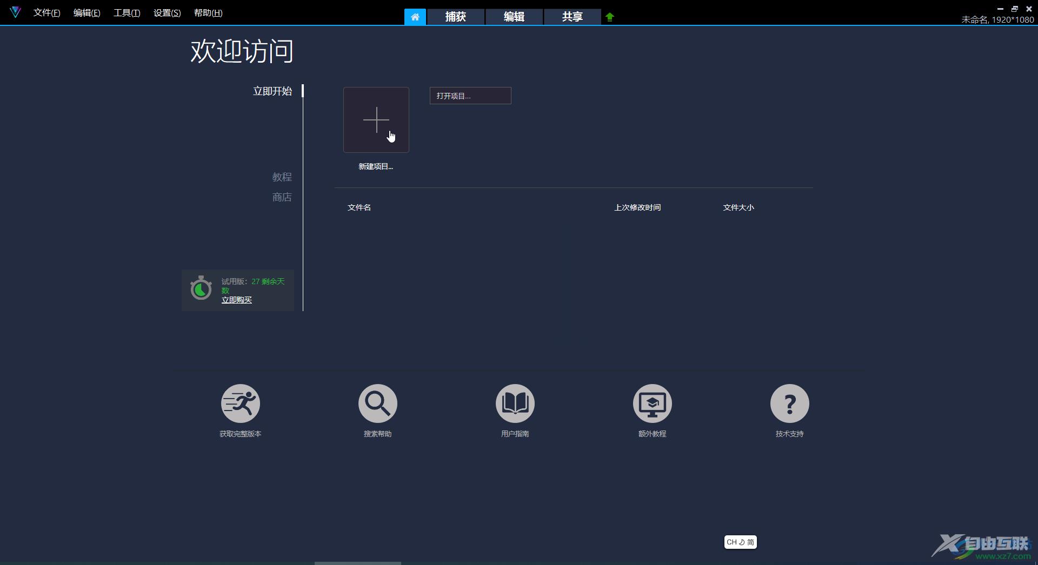The width and height of the screenshot is (1038, 565).
Task: Click the get full version runner icon
Action: (241, 403)
